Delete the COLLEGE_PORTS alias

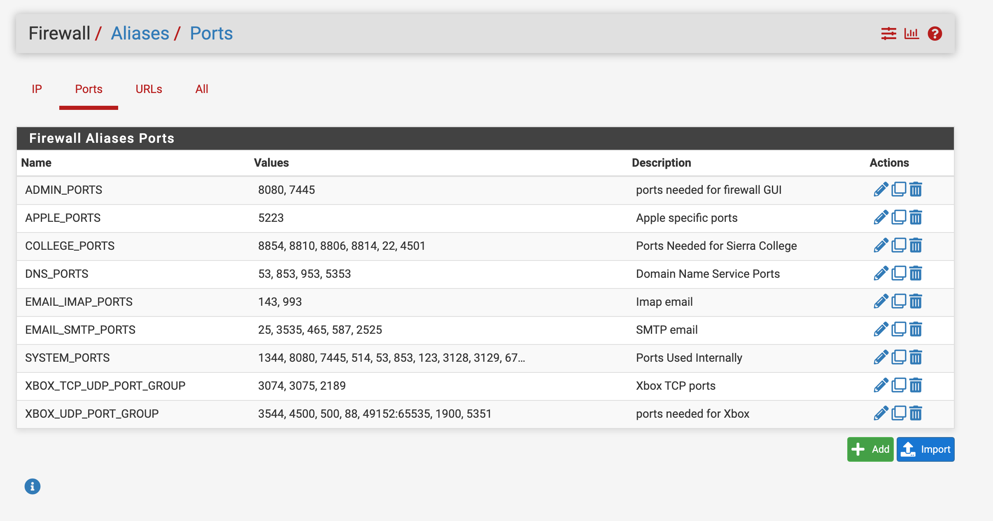click(x=916, y=246)
